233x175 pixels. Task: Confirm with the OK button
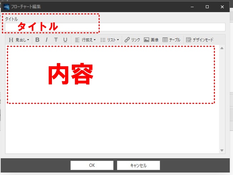[x=92, y=165]
